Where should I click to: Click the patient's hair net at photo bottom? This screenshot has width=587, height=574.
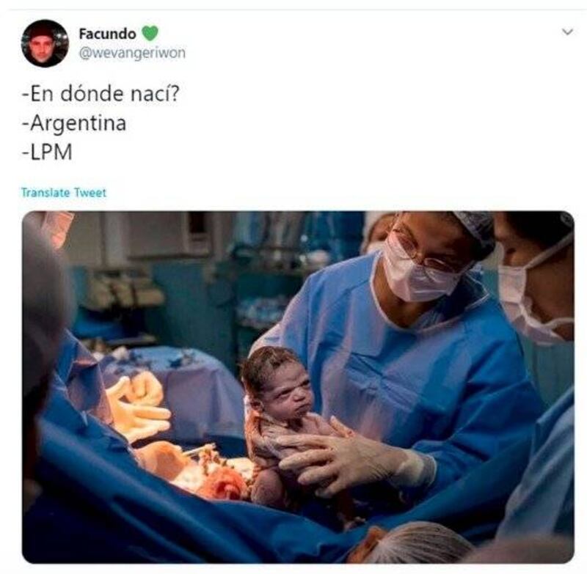[x=423, y=542]
